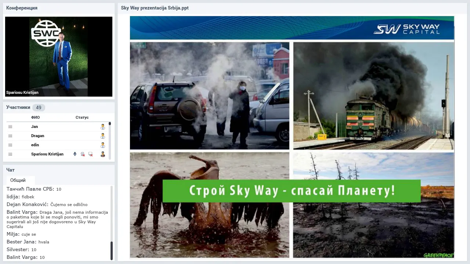Select participant name Jan
Image resolution: width=470 pixels, height=264 pixels.
[35, 126]
